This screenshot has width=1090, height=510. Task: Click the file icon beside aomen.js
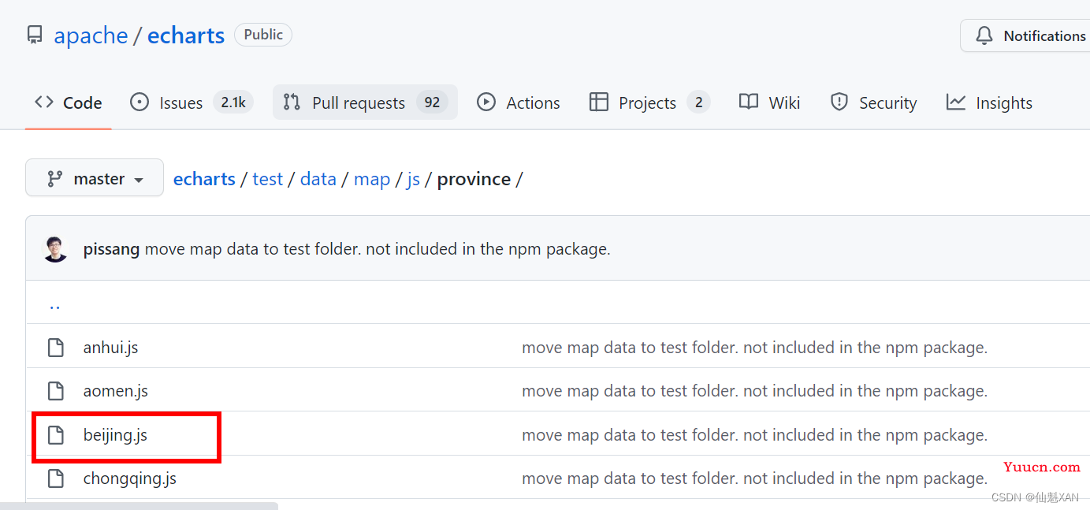coord(55,391)
